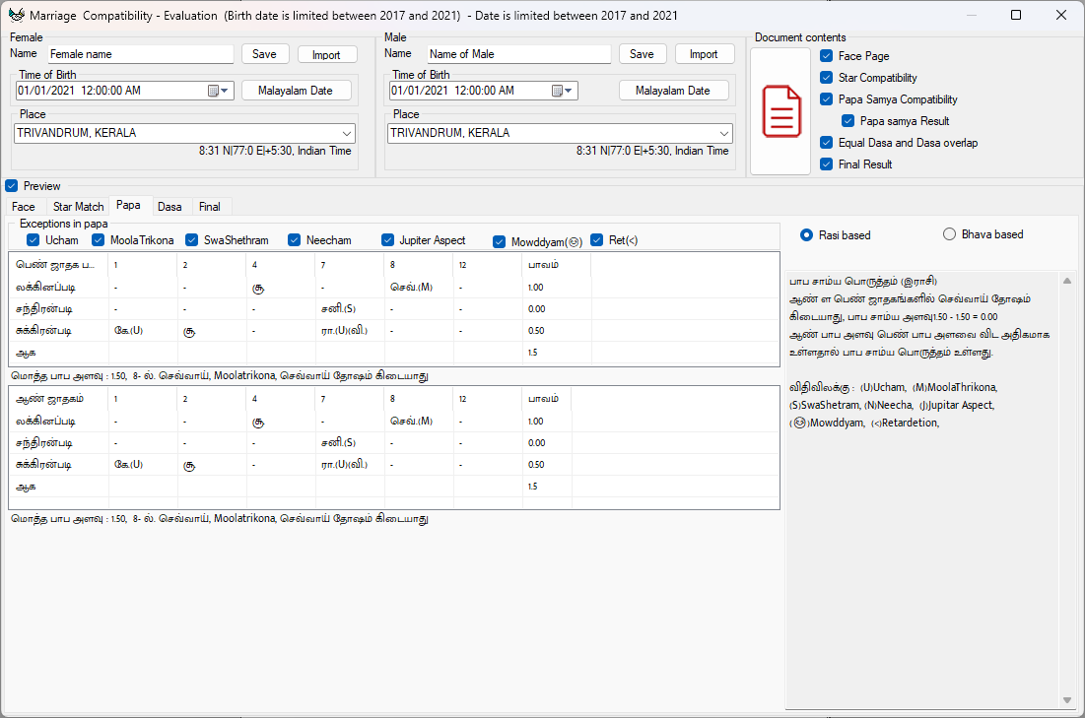This screenshot has height=718, width=1085.
Task: Open the Final tab
Action: pos(210,207)
